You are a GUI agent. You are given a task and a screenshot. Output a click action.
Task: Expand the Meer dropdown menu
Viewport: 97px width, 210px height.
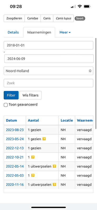coord(65,32)
